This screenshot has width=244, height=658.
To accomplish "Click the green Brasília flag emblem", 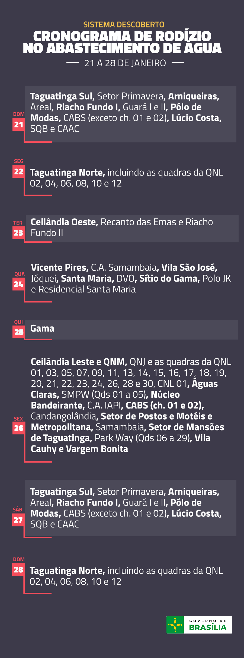I will [x=175, y=625].
